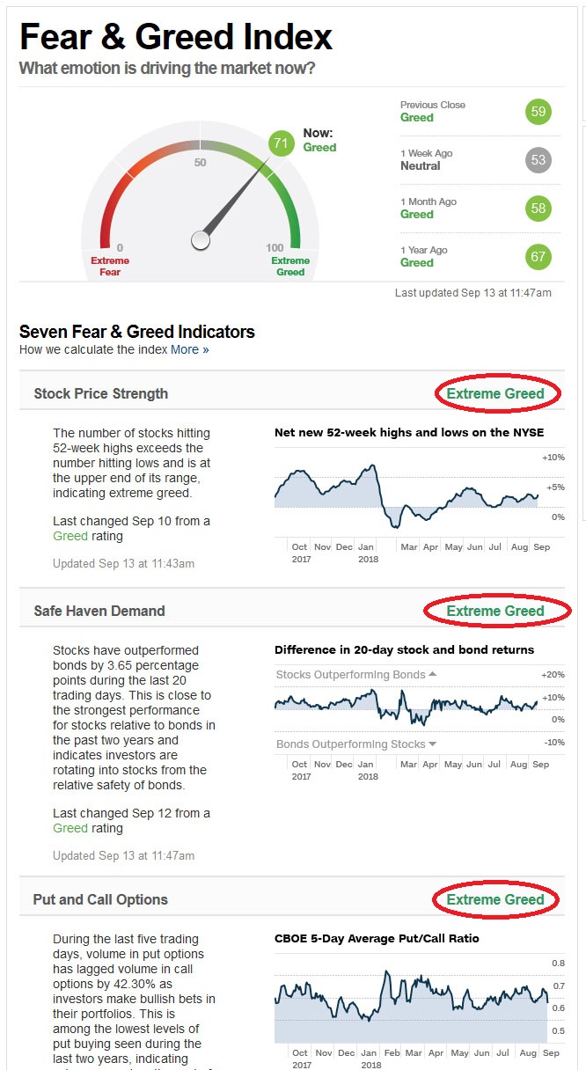The image size is (586, 1070).
Task: Select the Put and Call Options section header
Action: [x=100, y=899]
